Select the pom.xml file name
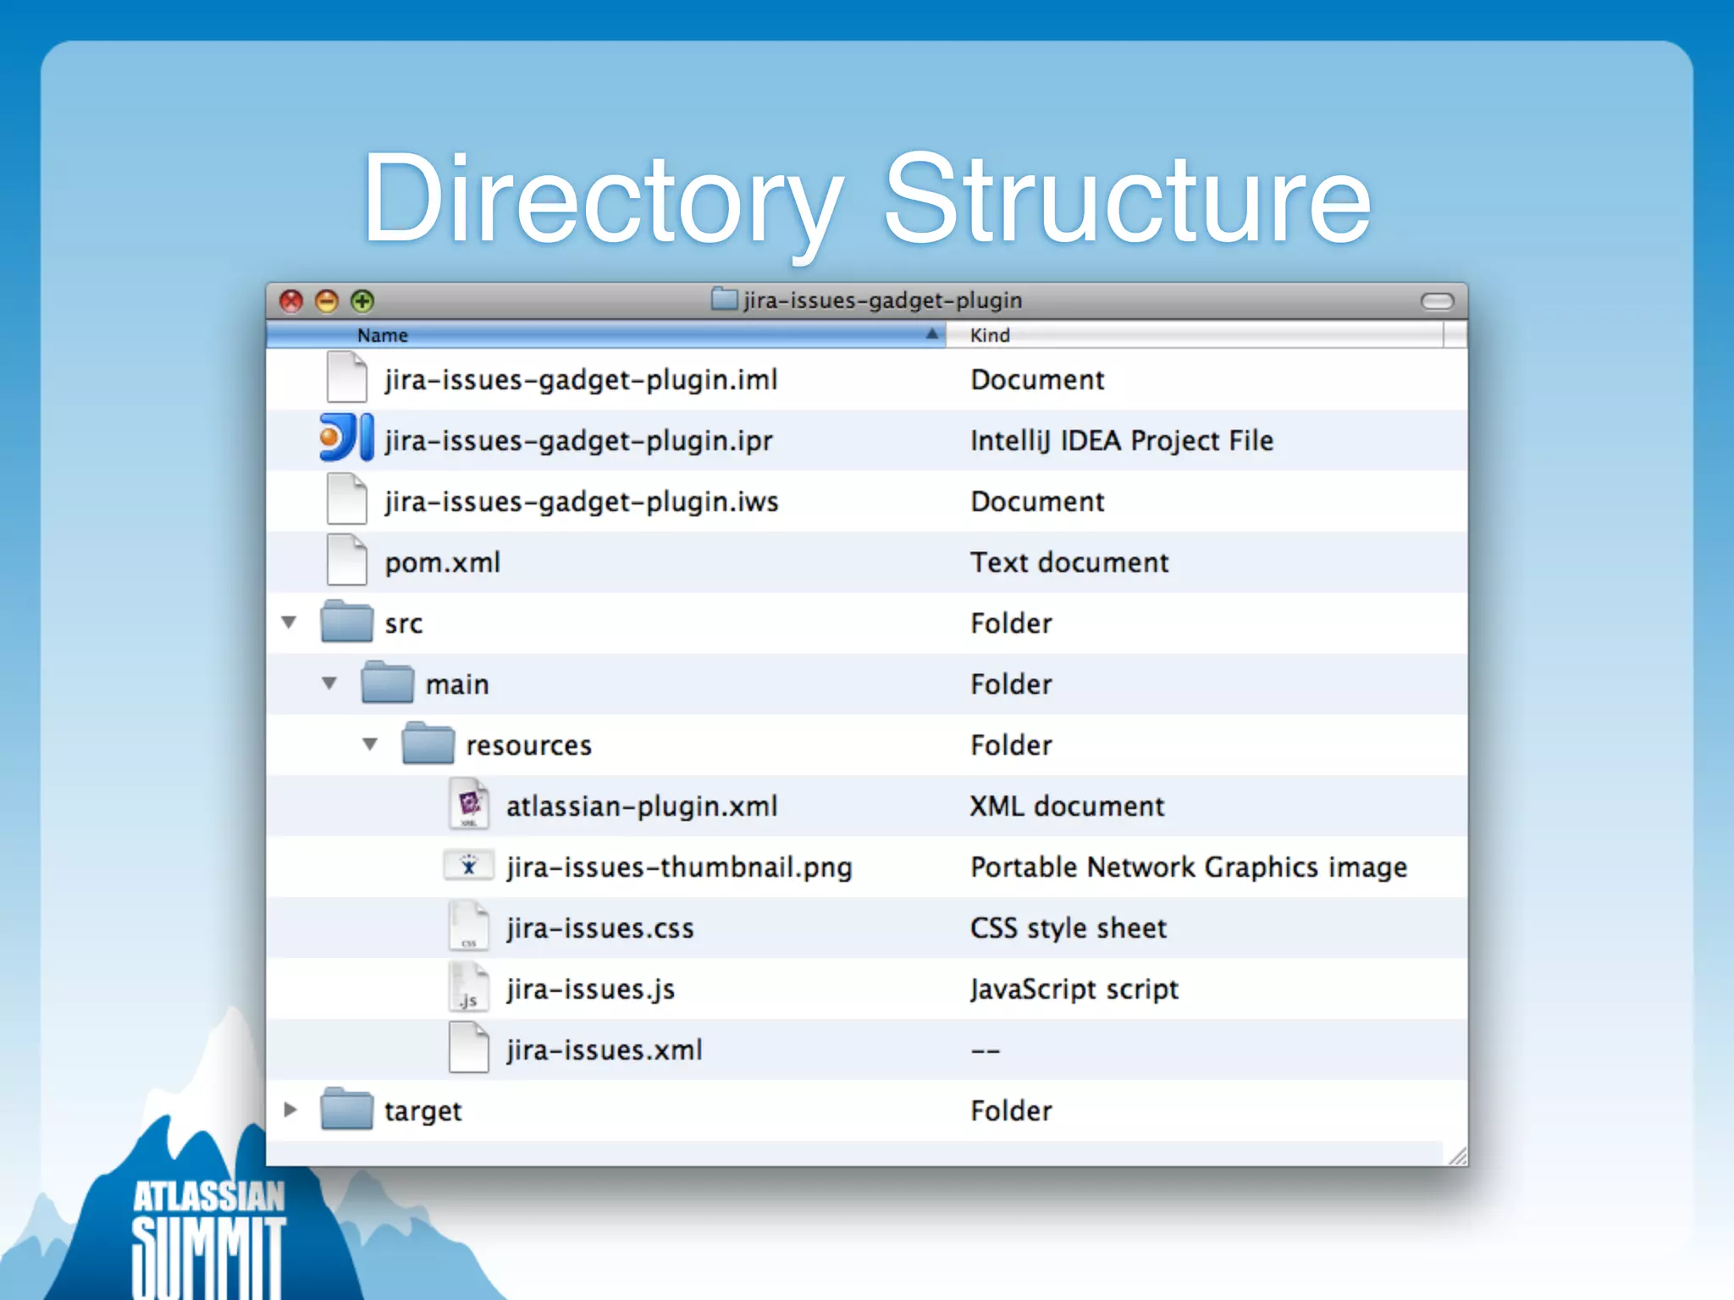The height and width of the screenshot is (1300, 1734). pos(442,563)
